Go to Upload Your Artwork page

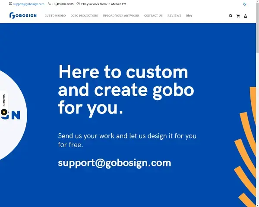click(121, 16)
